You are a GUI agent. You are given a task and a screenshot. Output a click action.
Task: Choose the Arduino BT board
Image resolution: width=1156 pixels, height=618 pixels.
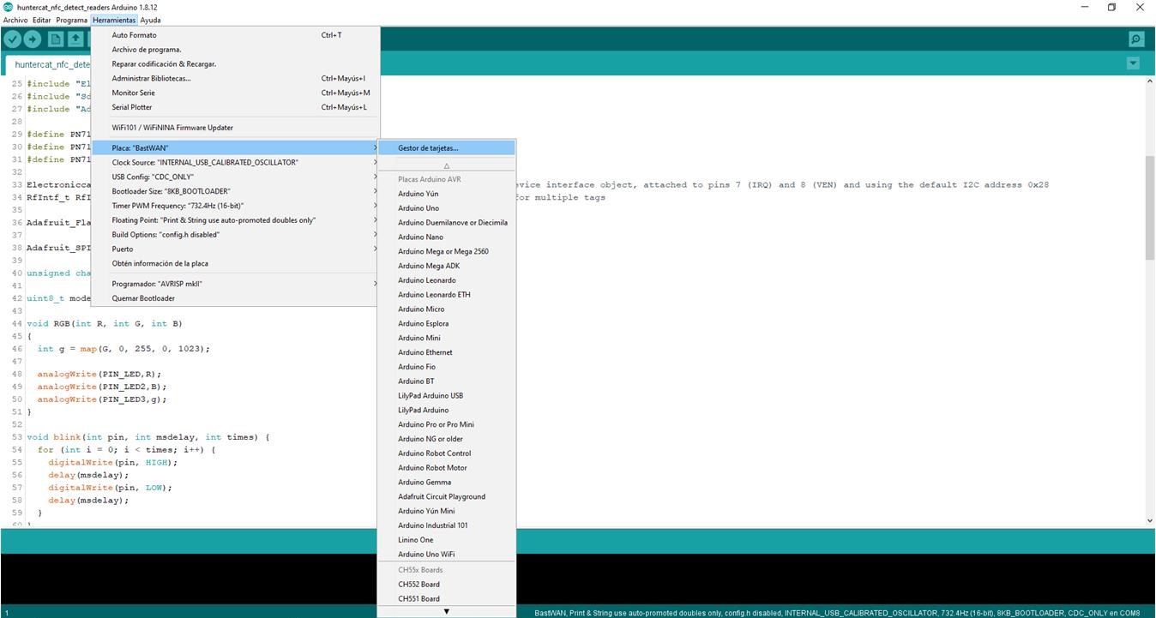[447, 381]
